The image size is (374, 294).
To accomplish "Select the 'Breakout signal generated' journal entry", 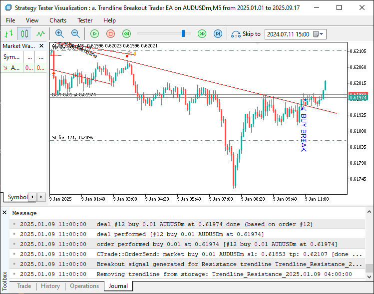I will (x=187, y=264).
